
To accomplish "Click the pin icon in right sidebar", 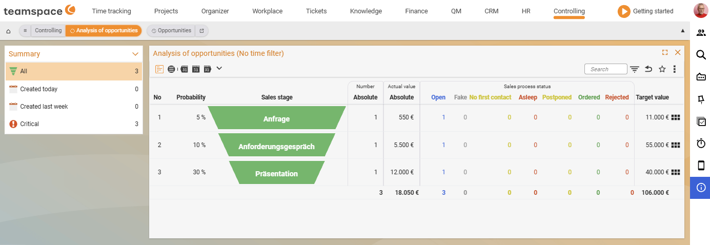I will (701, 99).
